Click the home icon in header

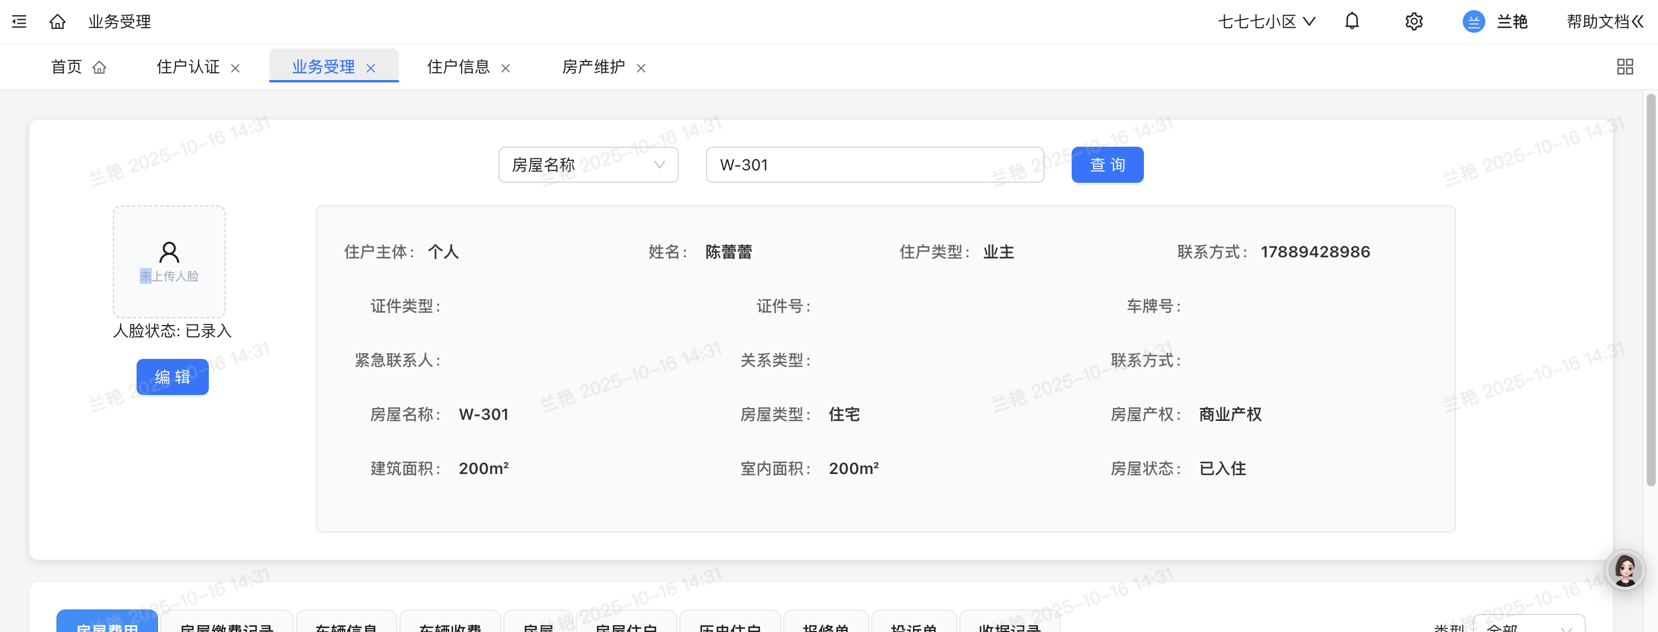point(58,22)
